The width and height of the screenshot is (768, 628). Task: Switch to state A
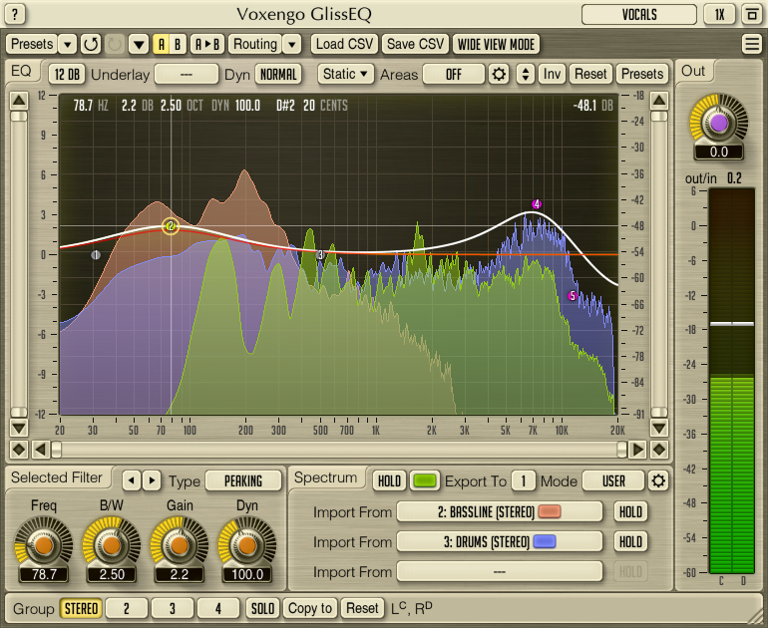pos(162,45)
